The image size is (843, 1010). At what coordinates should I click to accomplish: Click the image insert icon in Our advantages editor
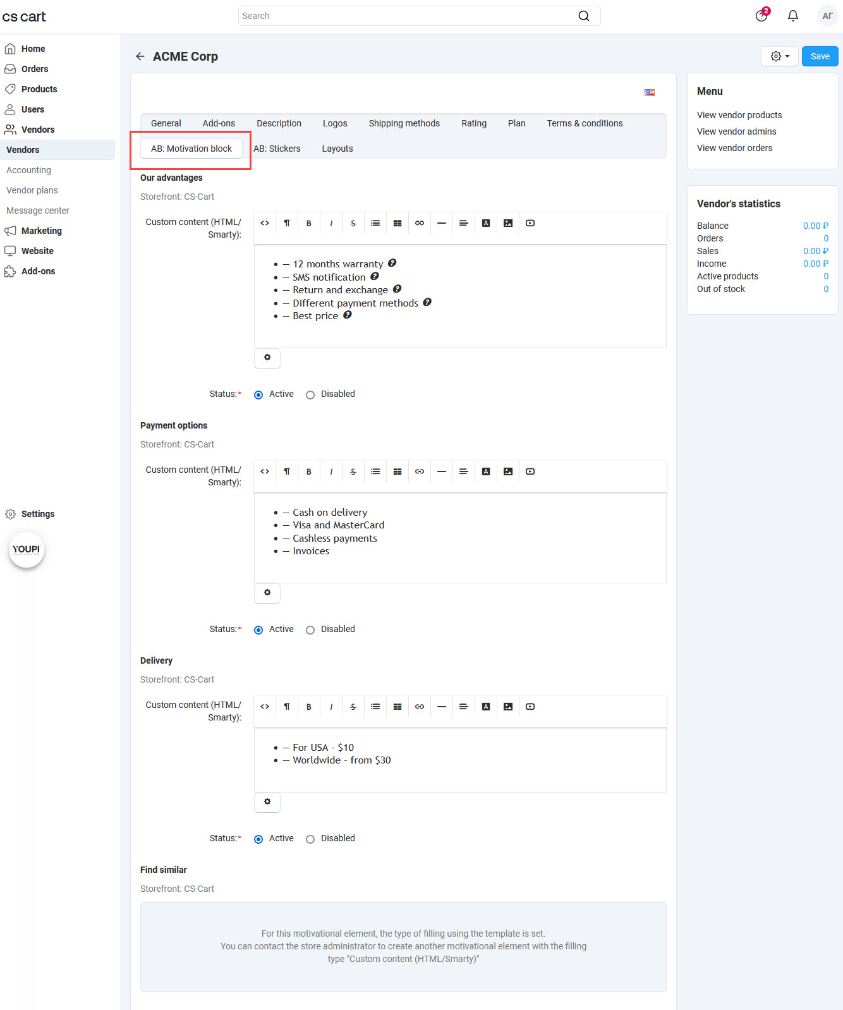508,223
